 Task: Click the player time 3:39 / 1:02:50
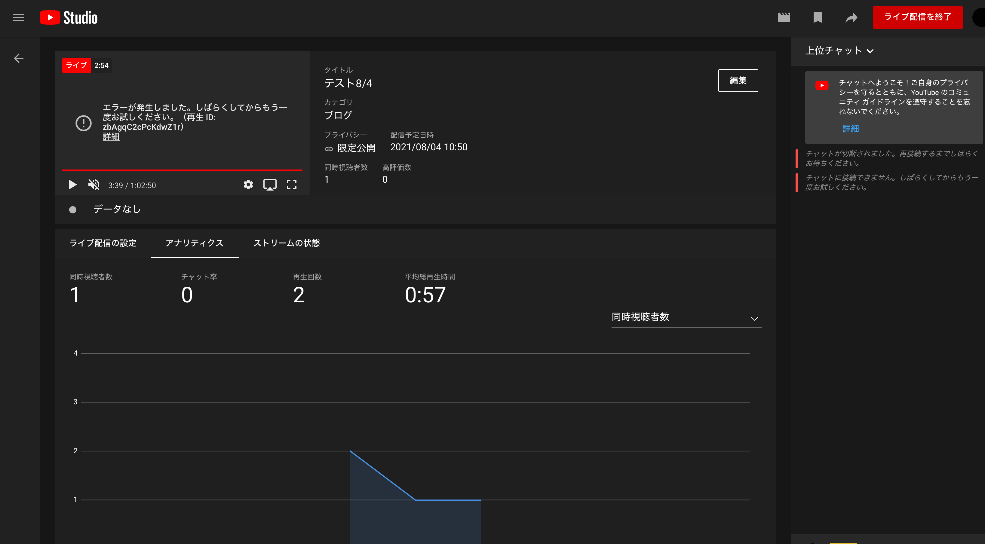(x=132, y=185)
